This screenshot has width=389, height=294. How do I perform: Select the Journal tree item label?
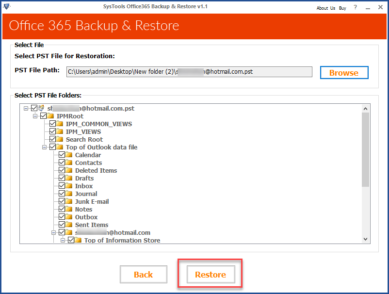pos(86,194)
